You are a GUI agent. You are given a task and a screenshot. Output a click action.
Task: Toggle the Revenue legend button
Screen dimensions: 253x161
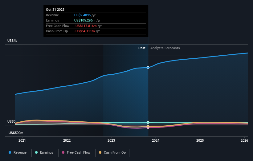point(18,153)
